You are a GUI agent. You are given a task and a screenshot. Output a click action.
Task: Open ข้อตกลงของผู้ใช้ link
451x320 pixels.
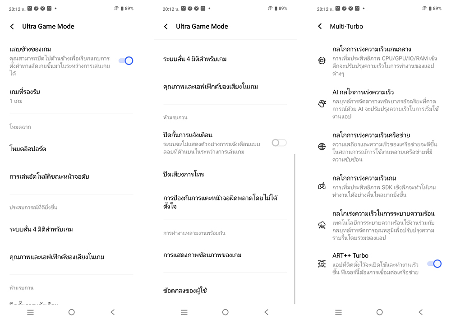(x=225, y=290)
